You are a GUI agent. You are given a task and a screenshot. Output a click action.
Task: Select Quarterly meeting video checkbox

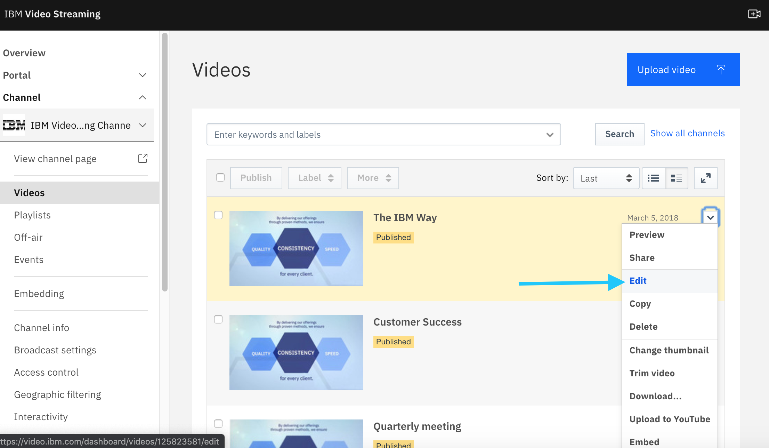[218, 424]
